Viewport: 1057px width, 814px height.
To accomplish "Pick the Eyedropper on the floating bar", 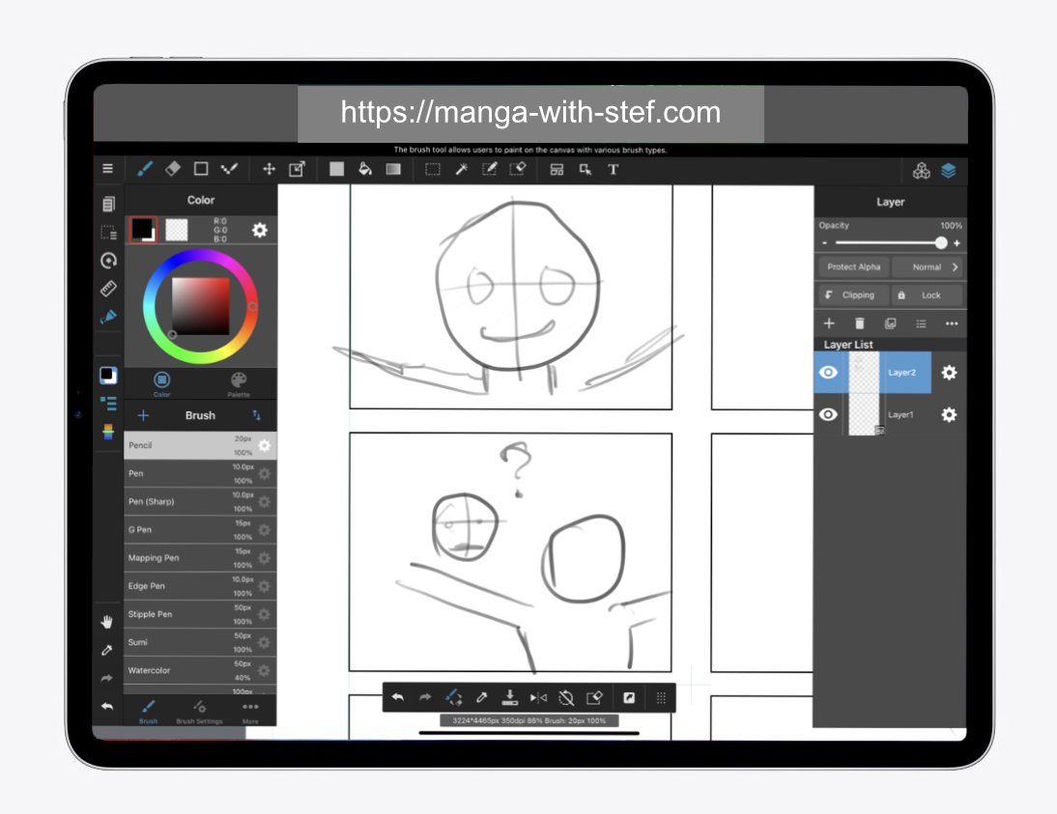I will tap(482, 697).
